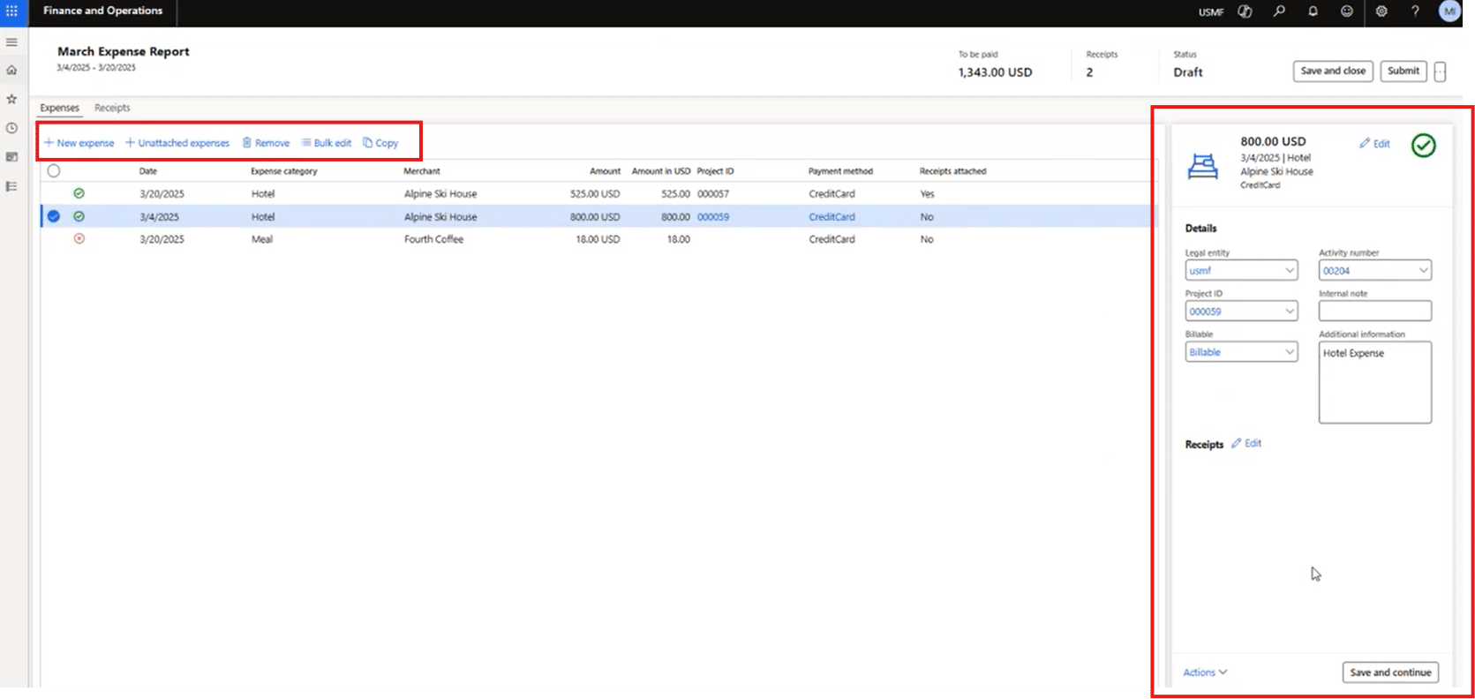
Task: Open Recent clock icon in sidebar
Action: (11, 128)
